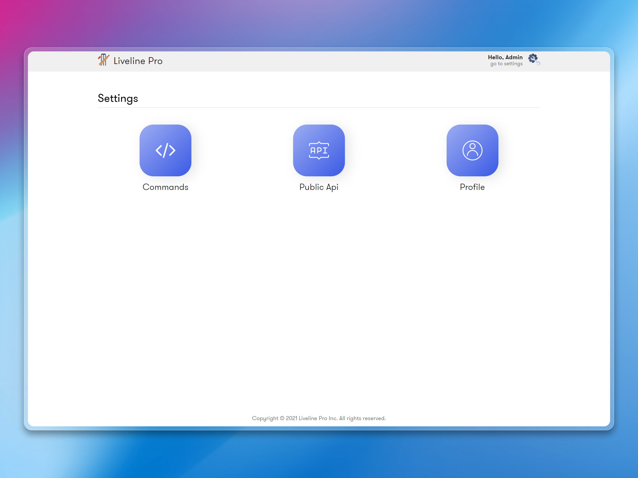This screenshot has height=478, width=638.
Task: Click the cricket bat logo icon
Action: (104, 60)
